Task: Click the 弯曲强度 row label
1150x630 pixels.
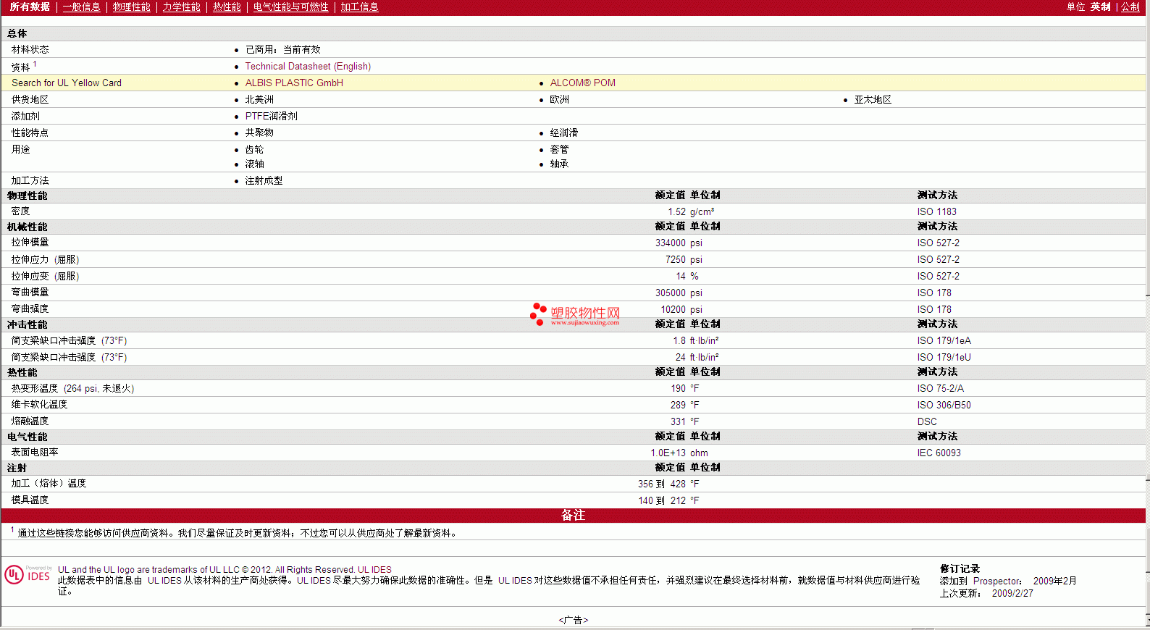Action: (x=30, y=308)
